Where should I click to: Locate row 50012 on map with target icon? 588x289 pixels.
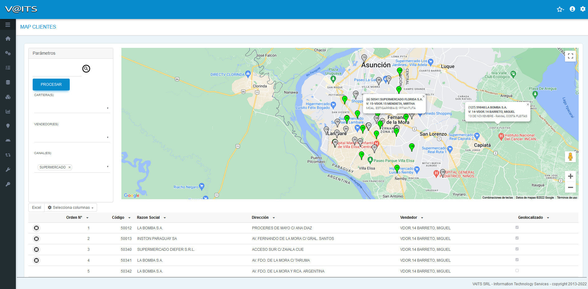tap(36, 228)
